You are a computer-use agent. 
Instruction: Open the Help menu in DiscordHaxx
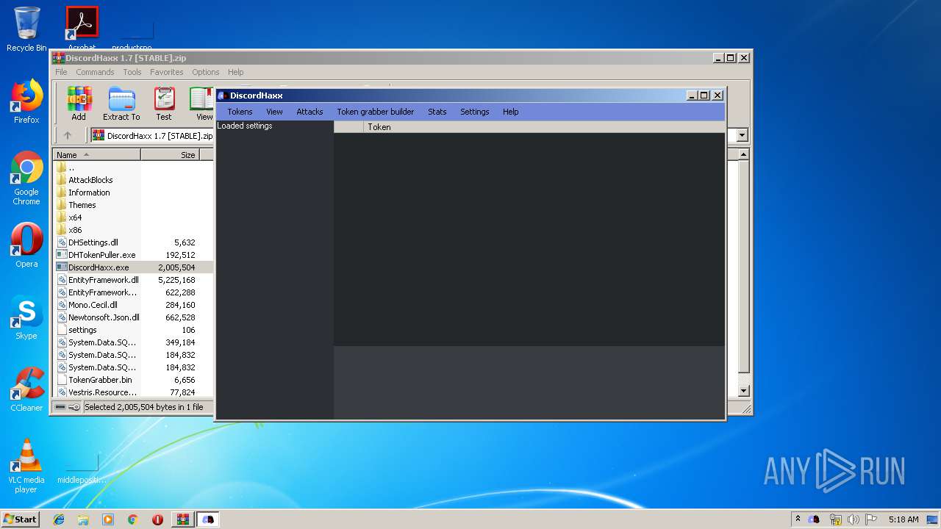point(511,112)
